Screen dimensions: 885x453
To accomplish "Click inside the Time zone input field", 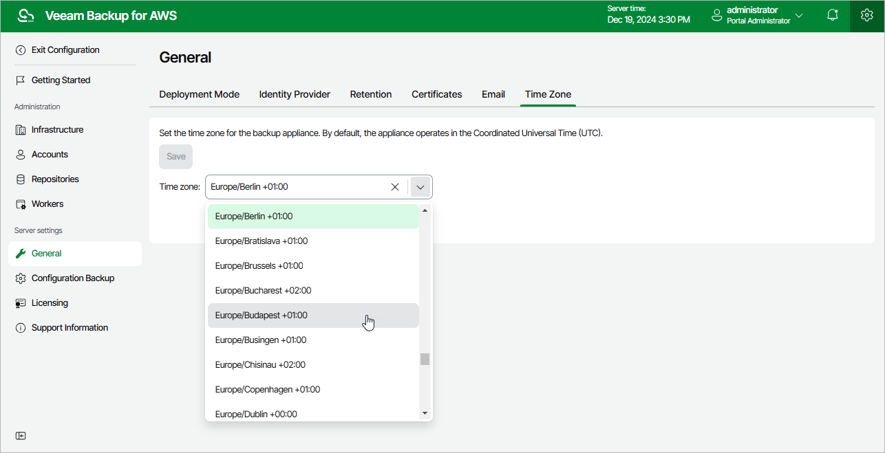I will pyautogui.click(x=296, y=187).
